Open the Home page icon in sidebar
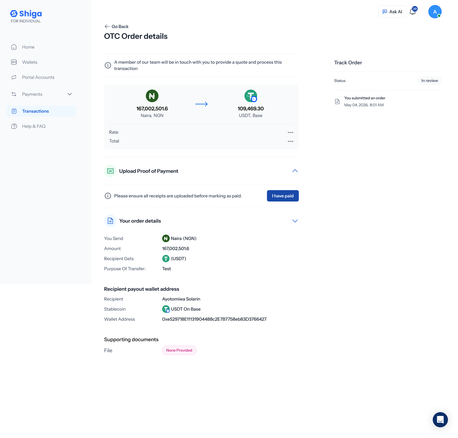458x438 pixels. click(14, 47)
